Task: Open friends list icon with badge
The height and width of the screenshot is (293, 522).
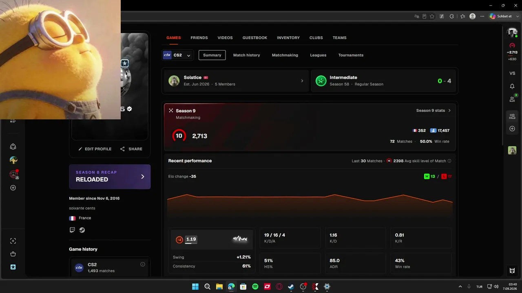Action: click(512, 99)
